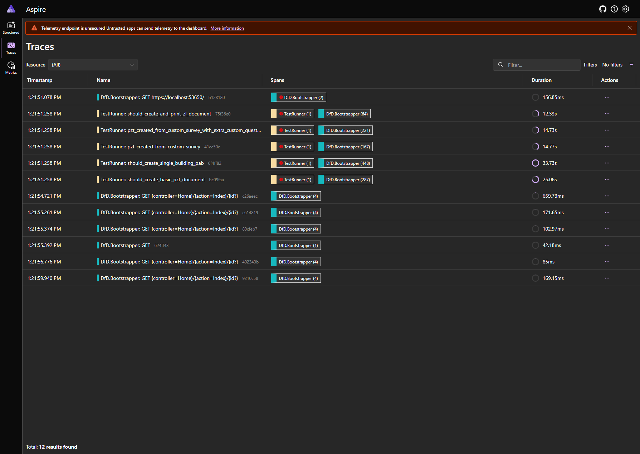The image size is (640, 454).
Task: Click the Duration column header
Action: (542, 80)
